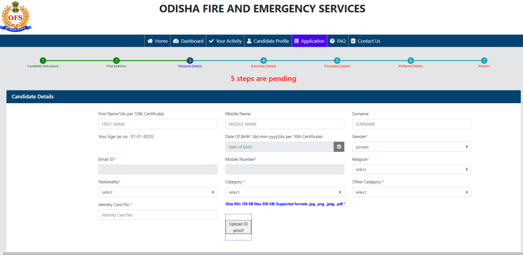Click the Odisha Fire and Emergency Services title
The image size is (523, 255).
pos(262,9)
